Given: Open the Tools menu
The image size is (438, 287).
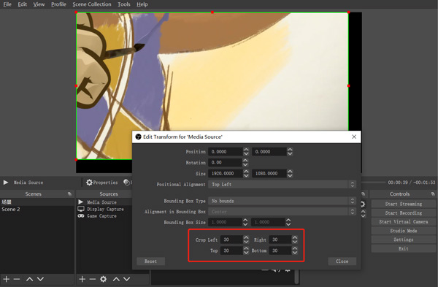Looking at the screenshot, I should [124, 4].
